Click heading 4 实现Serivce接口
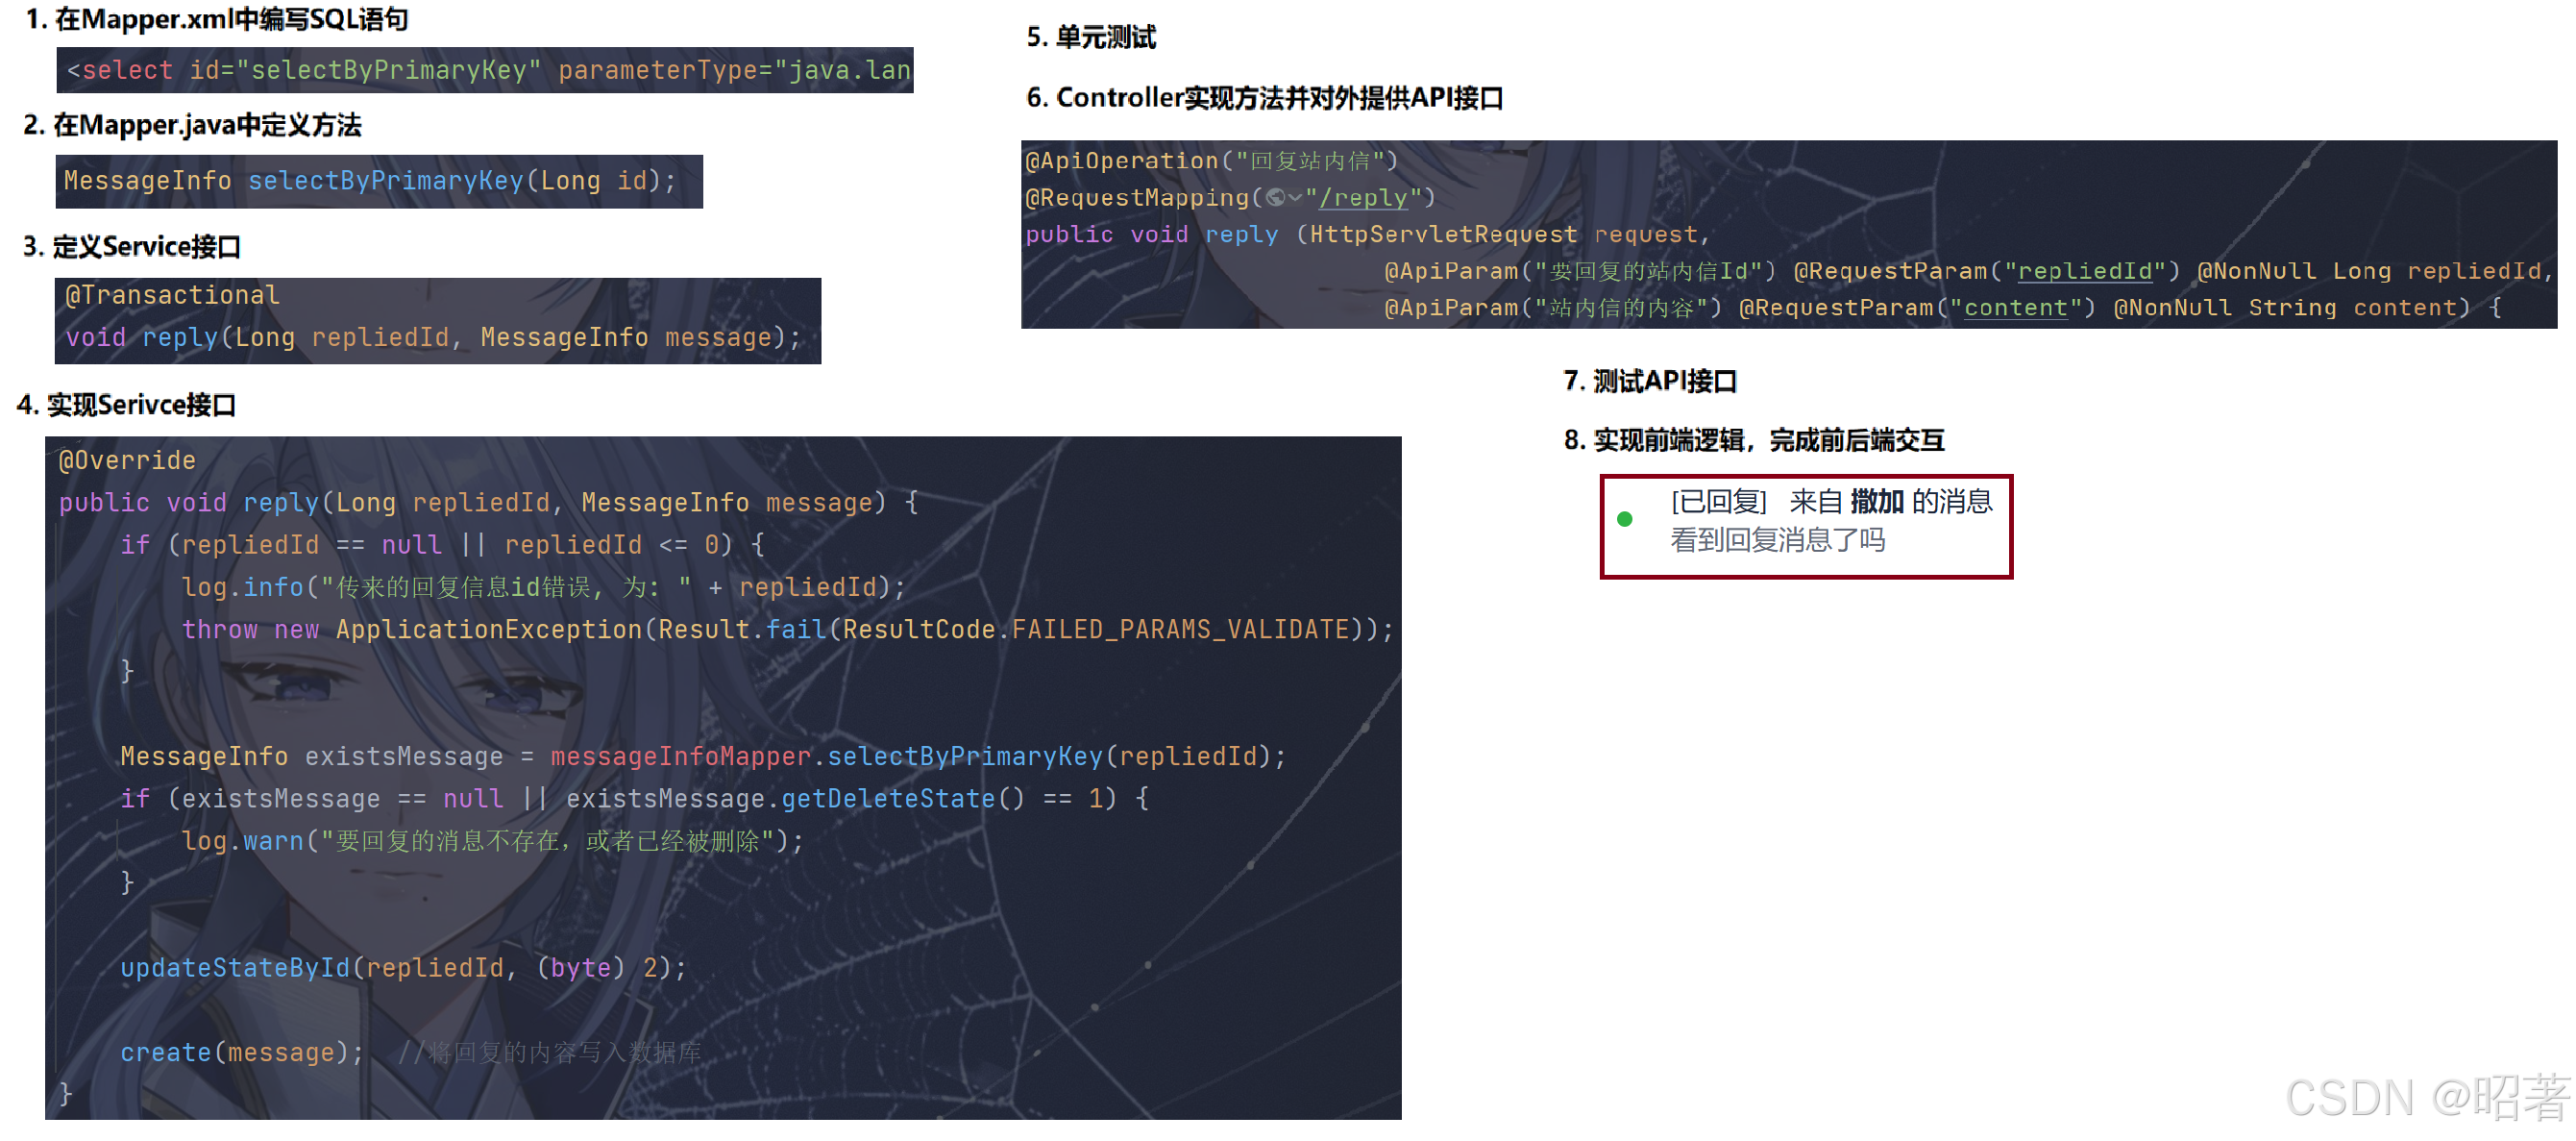 (x=127, y=405)
